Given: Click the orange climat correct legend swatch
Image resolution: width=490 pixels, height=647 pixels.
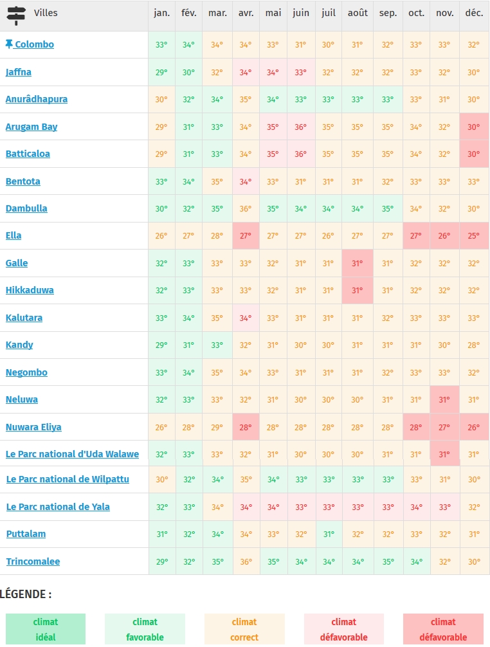Looking at the screenshot, I should (244, 629).
